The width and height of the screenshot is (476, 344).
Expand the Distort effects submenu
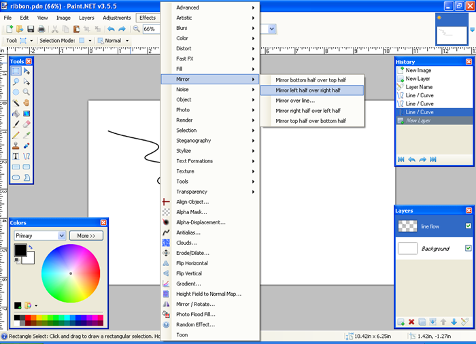(210, 48)
